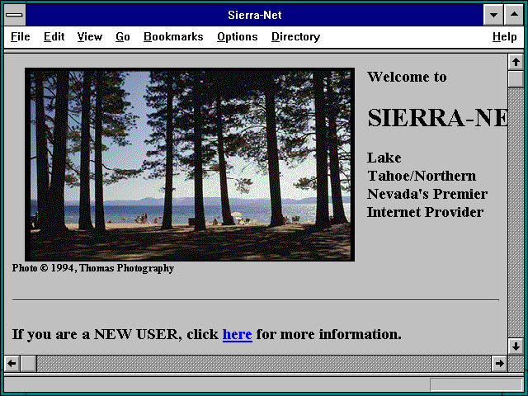Click the large SIERRA-NET heading
The height and width of the screenshot is (396, 528).
click(x=437, y=118)
